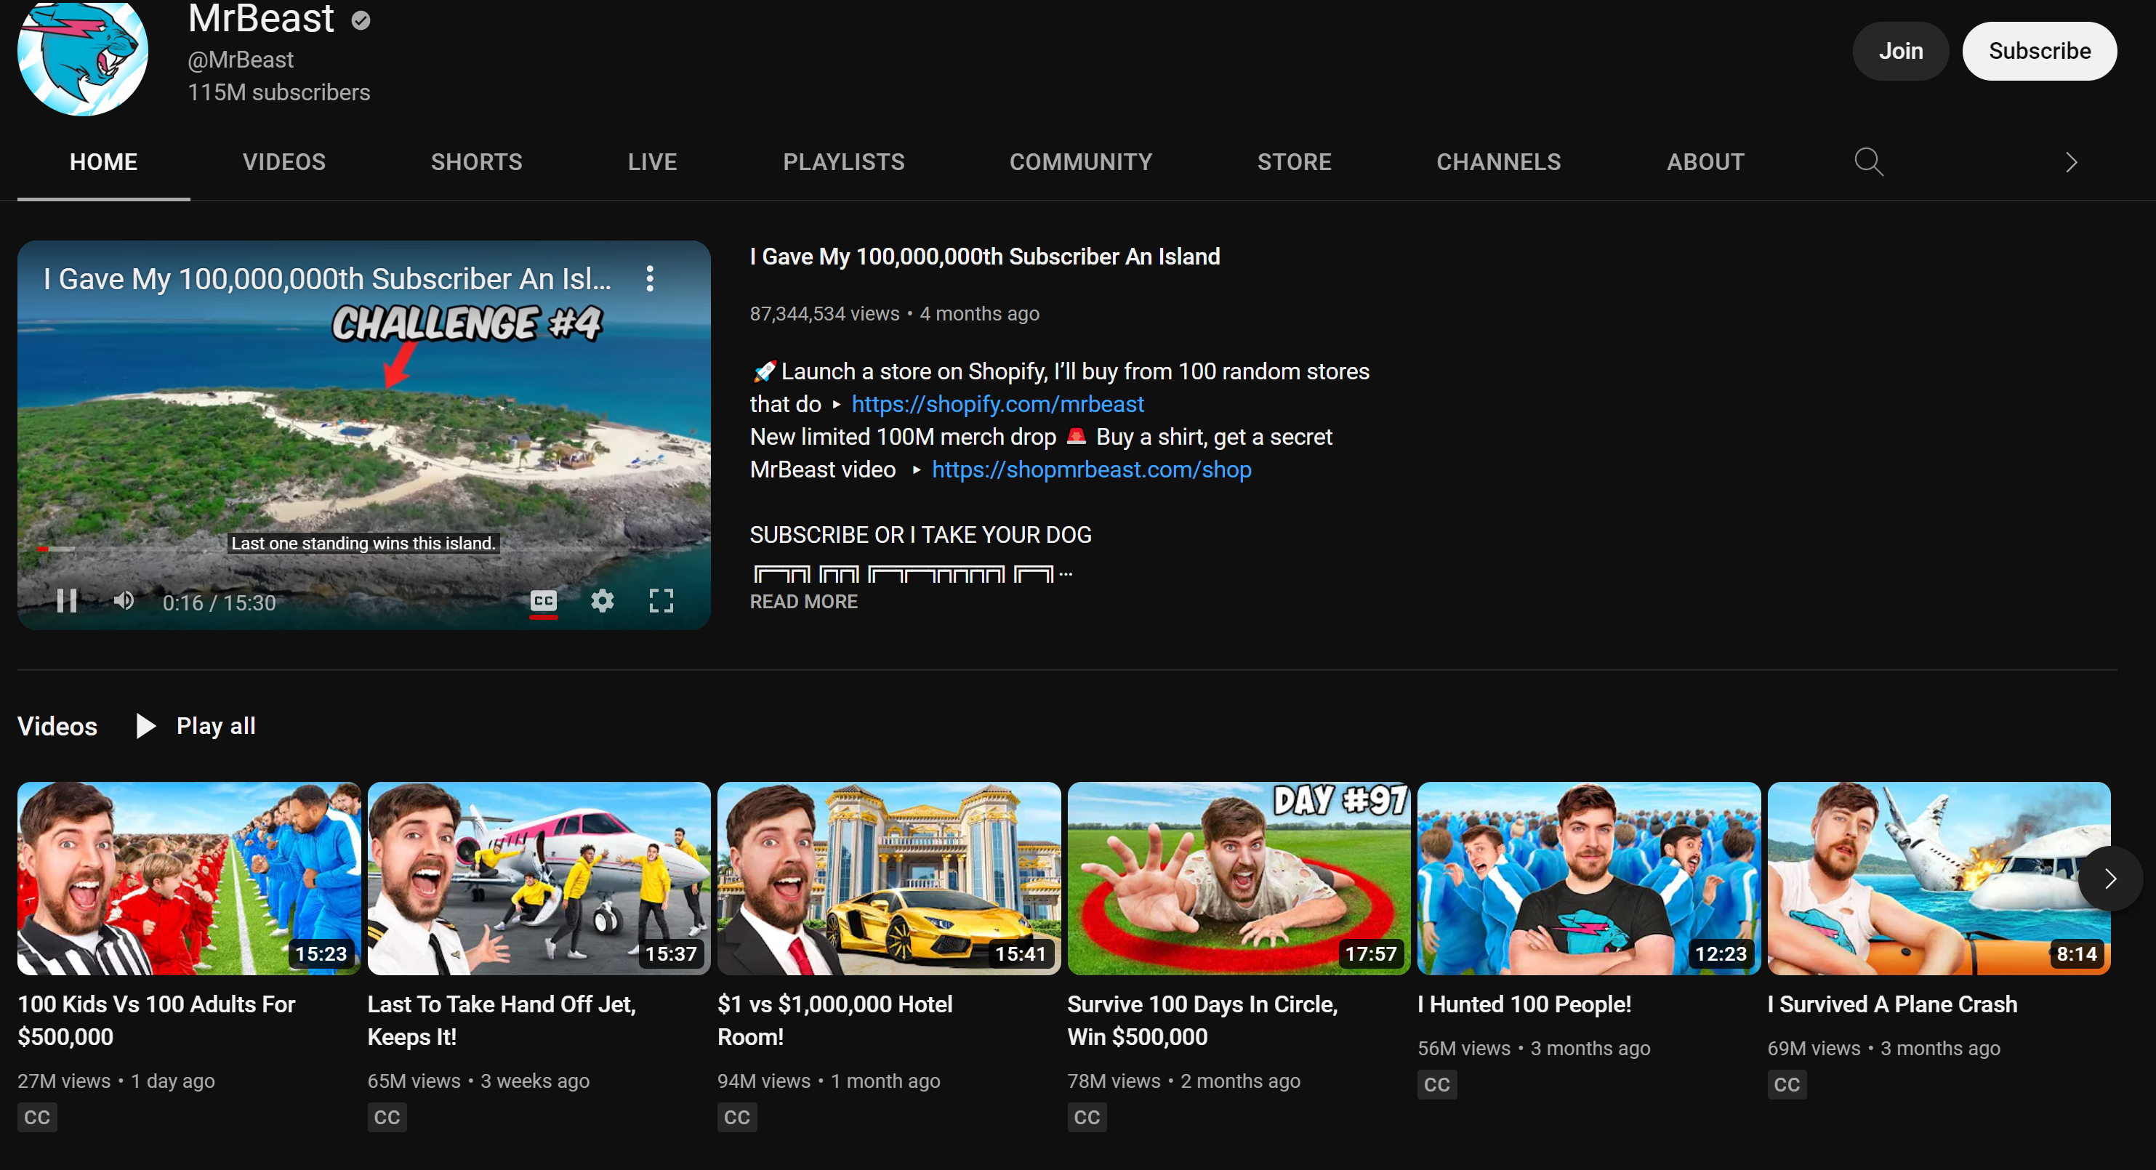Click CC badge under Last To Take Hand Off Jet

[x=387, y=1117]
